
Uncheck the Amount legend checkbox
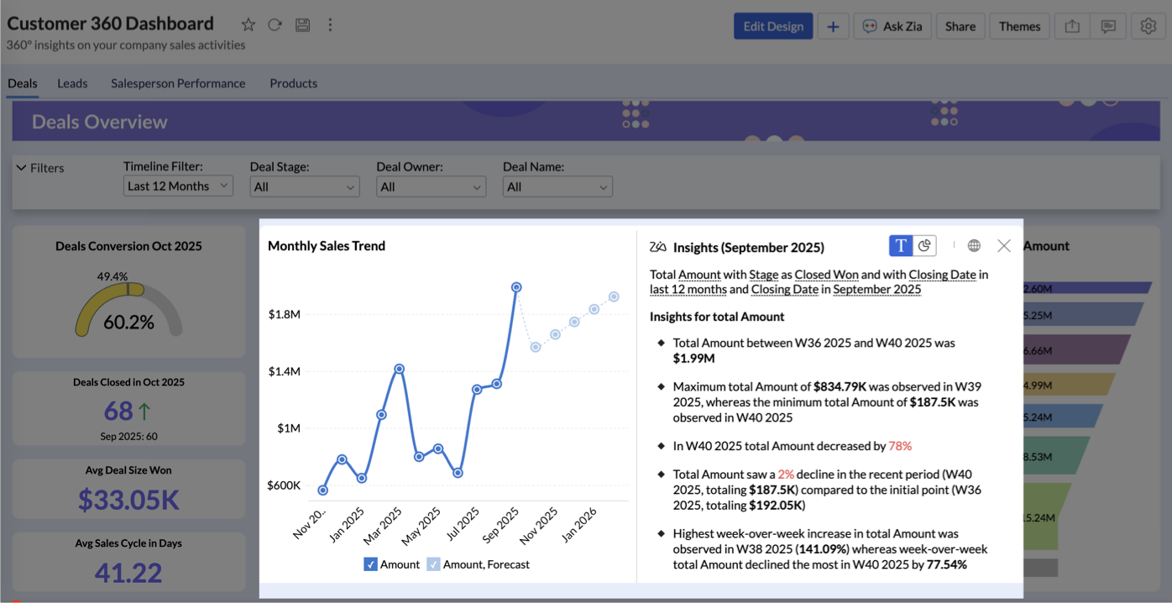click(x=370, y=564)
